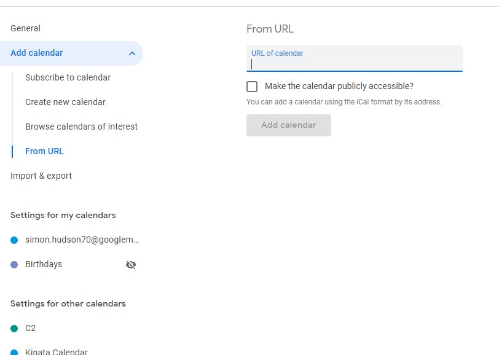Image resolution: width=499 pixels, height=355 pixels.
Task: Open C2 calendar settings
Action: tap(31, 328)
